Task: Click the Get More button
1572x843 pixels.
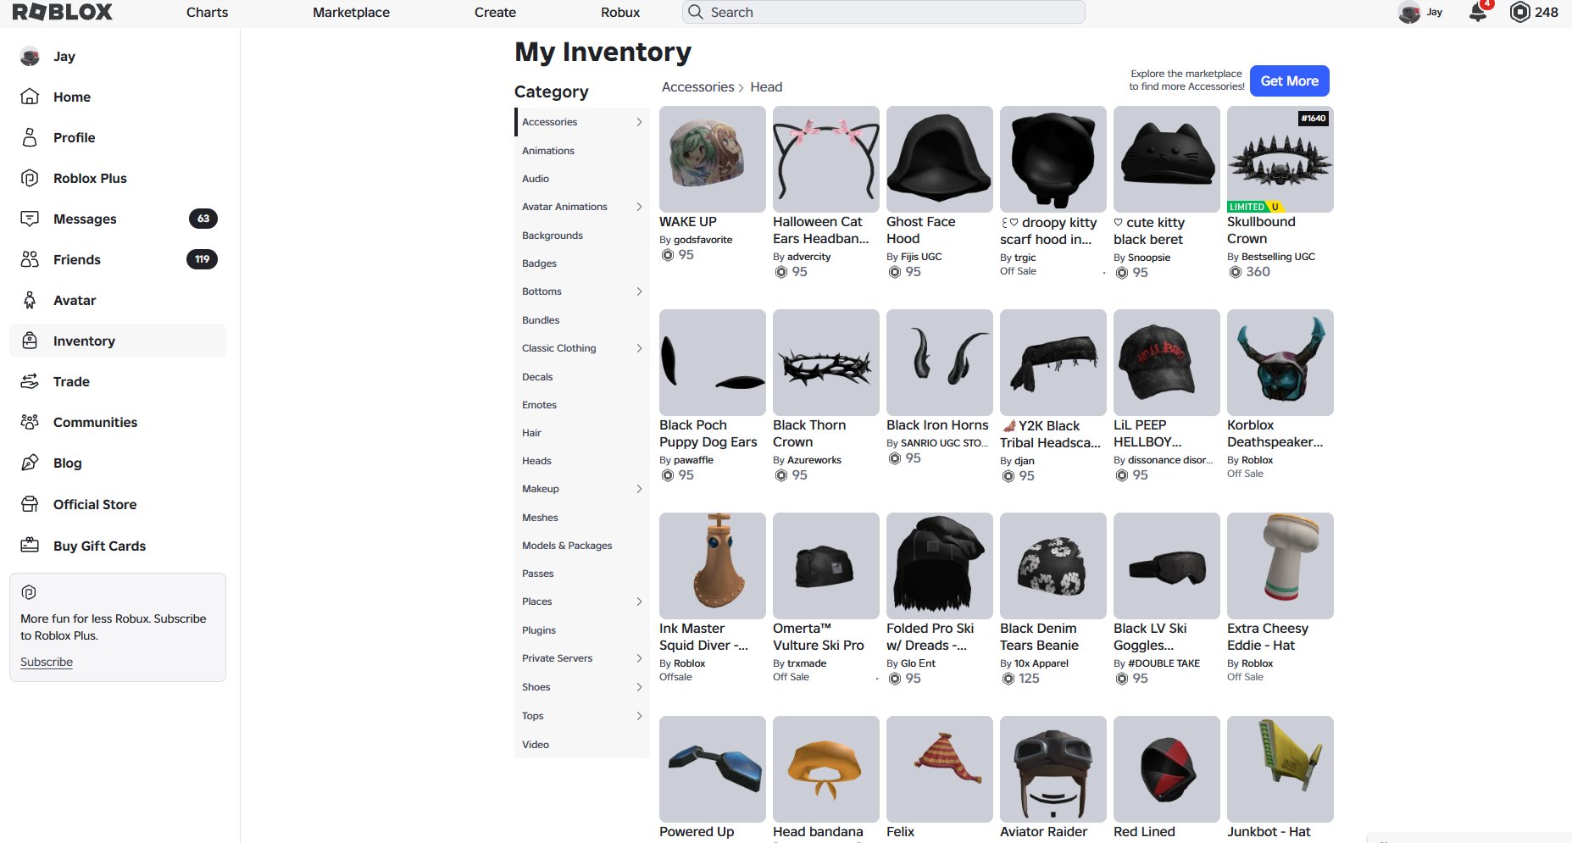Action: (1289, 80)
